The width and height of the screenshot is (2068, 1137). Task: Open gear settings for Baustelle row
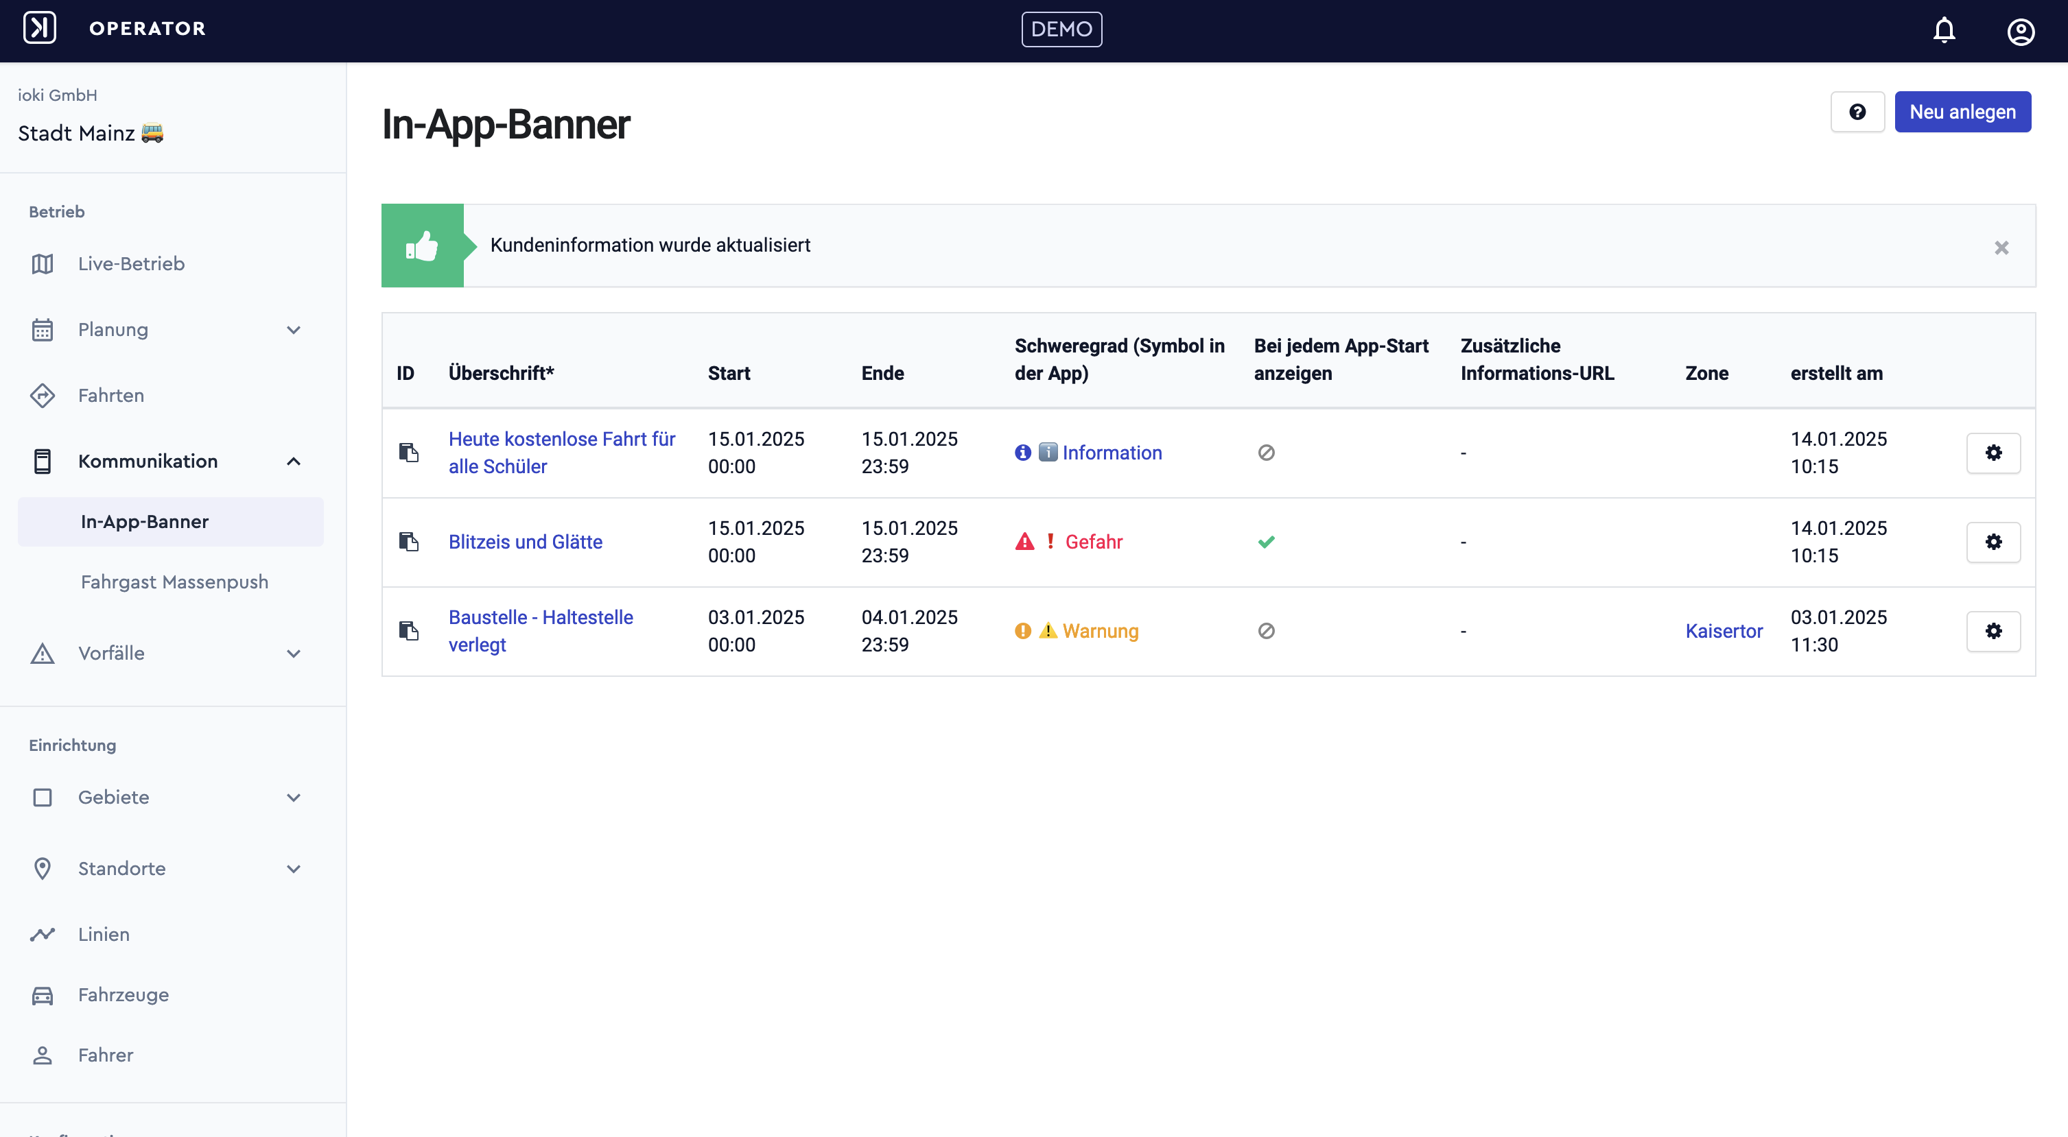[1993, 631]
